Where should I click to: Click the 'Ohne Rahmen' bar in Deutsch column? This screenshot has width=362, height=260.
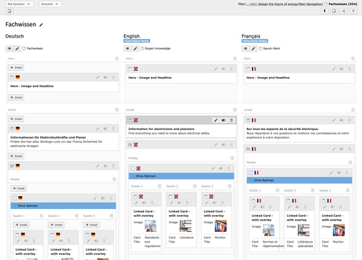tap(63, 206)
